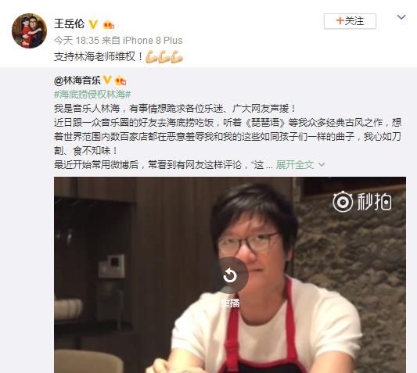The height and width of the screenshot is (373, 417).
Task: Click the iPhone 8 Plus source link
Action: [x=153, y=41]
